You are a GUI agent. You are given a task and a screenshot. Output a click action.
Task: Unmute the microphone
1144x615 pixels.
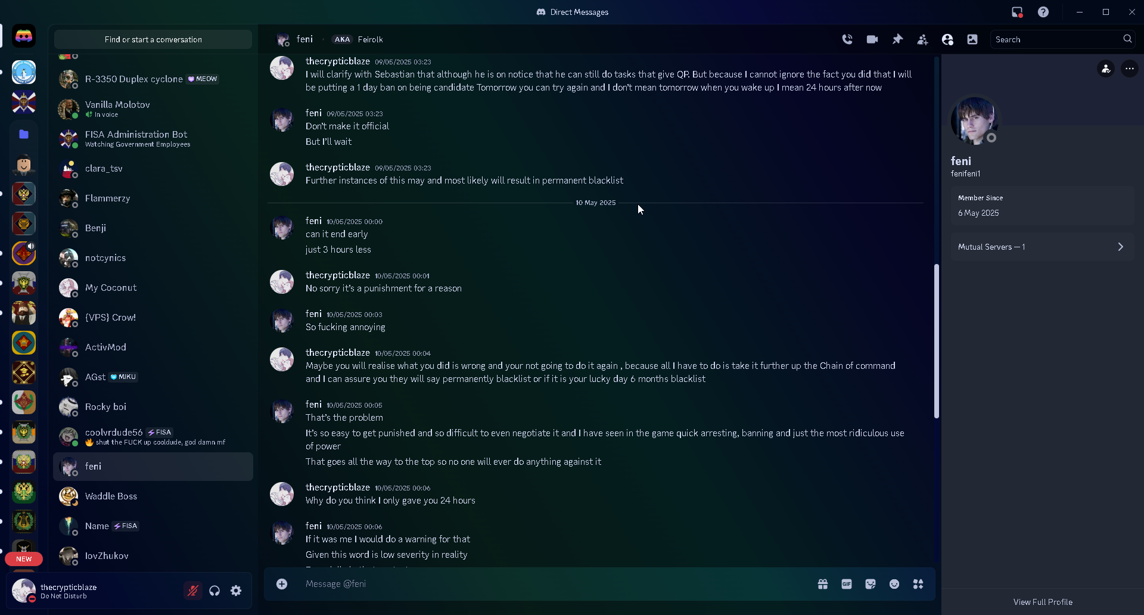point(193,591)
